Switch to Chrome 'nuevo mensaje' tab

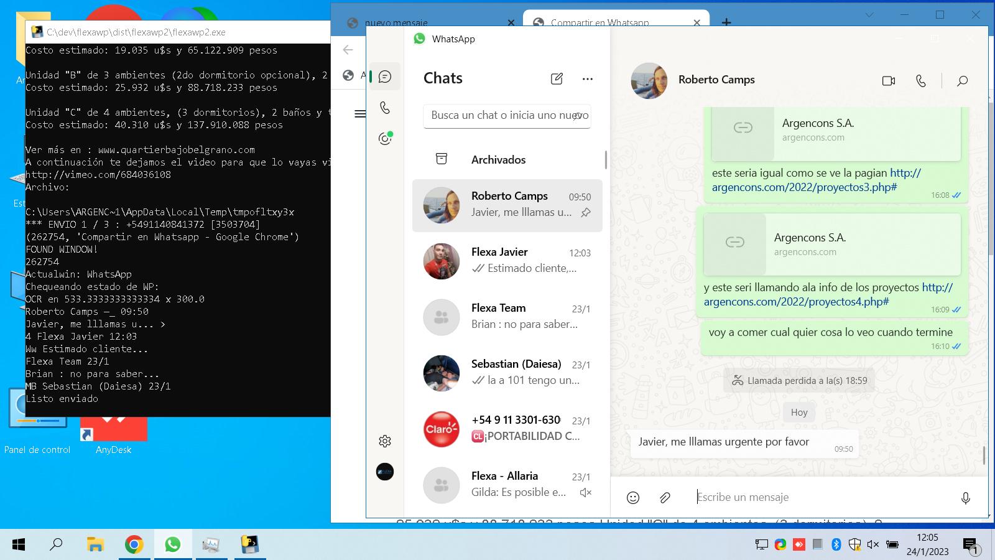pos(429,22)
